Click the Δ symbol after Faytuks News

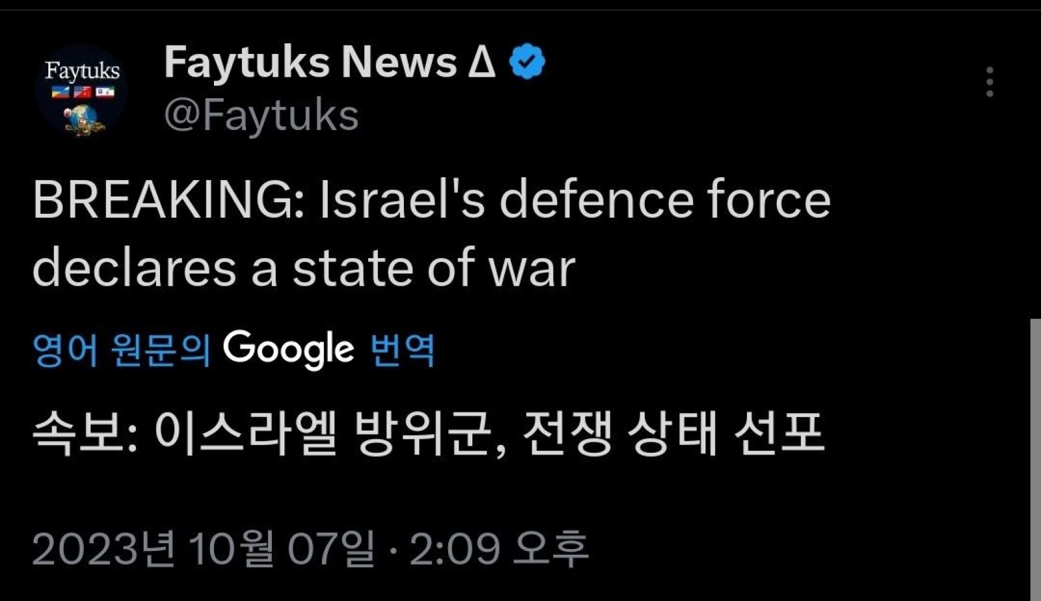pos(481,62)
